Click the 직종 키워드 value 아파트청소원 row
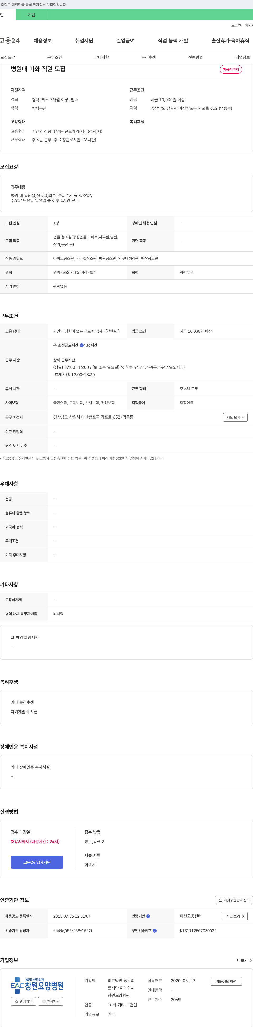 pyautogui.click(x=106, y=258)
